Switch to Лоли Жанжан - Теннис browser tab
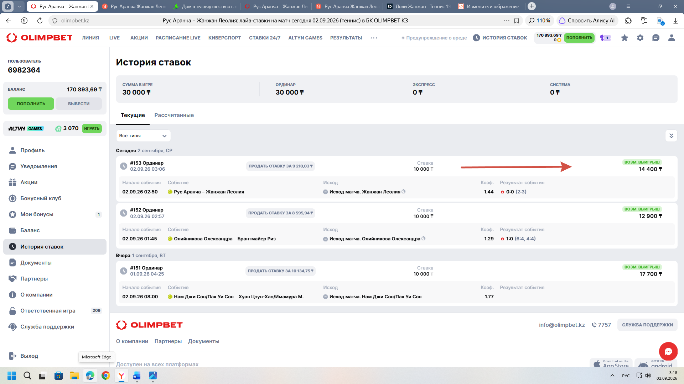The width and height of the screenshot is (684, 384). click(x=419, y=6)
